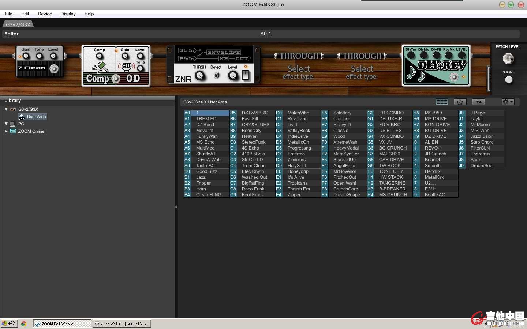Switch library to list grid view
Image resolution: width=527 pixels, height=329 pixels.
(442, 102)
